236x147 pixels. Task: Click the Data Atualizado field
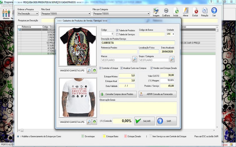point(167,52)
